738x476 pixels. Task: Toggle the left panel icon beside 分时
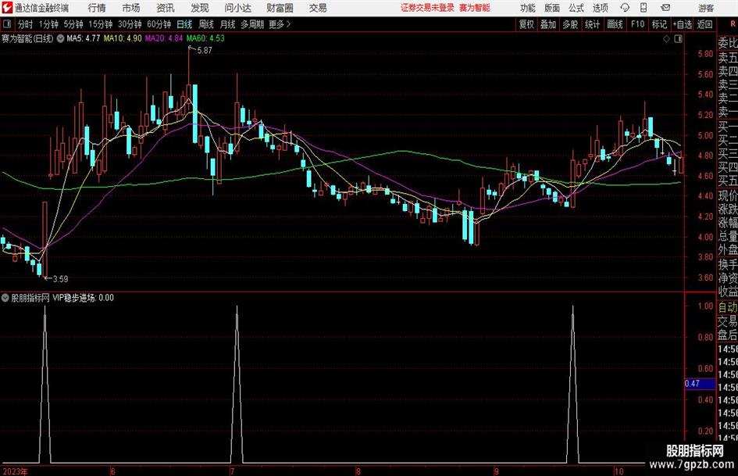click(x=7, y=24)
